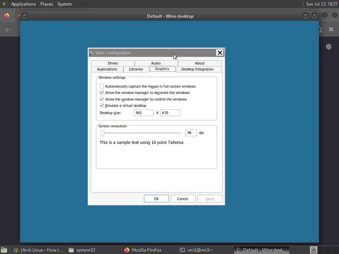Uncheck window manager control the windows
Image resolution: width=339 pixels, height=254 pixels.
click(x=102, y=99)
